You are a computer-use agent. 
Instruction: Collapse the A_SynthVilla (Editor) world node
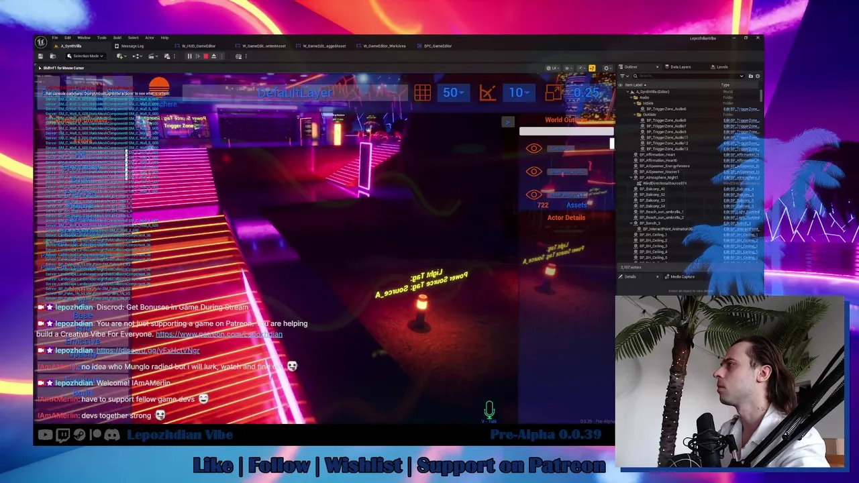click(x=627, y=92)
